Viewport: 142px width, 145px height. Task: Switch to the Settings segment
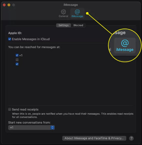63,25
